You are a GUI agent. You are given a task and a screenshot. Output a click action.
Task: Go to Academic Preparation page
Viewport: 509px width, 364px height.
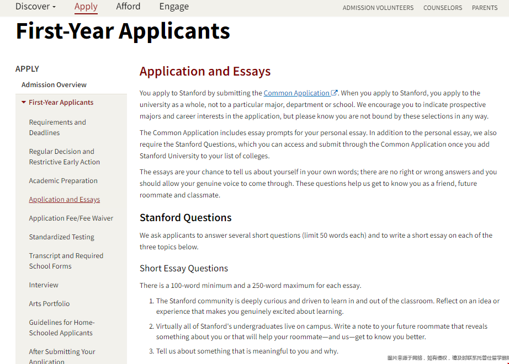click(x=63, y=181)
